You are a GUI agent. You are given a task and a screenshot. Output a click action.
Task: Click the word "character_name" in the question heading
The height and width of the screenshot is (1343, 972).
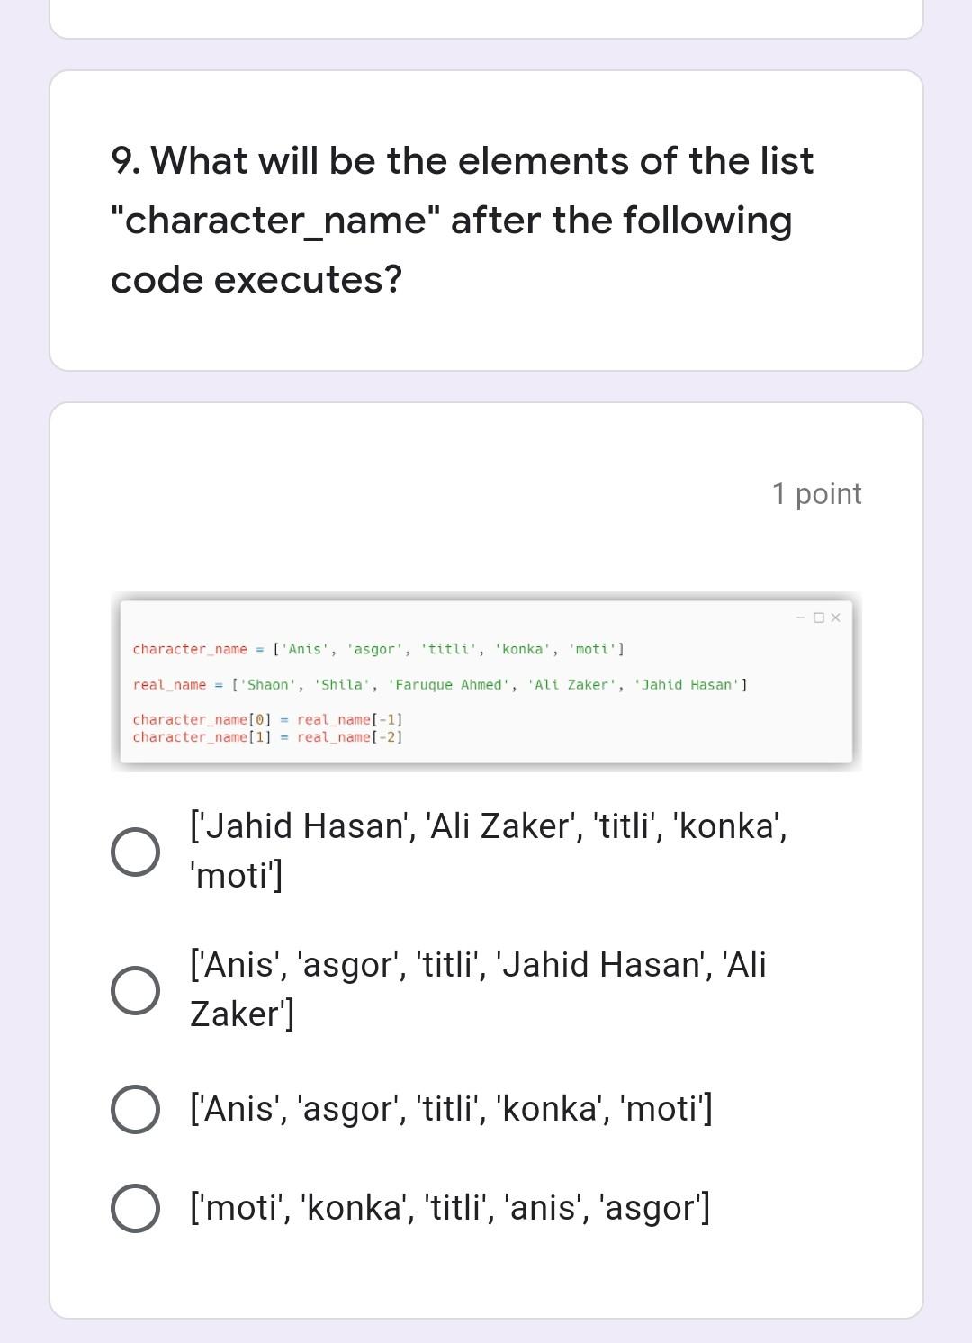tap(276, 221)
